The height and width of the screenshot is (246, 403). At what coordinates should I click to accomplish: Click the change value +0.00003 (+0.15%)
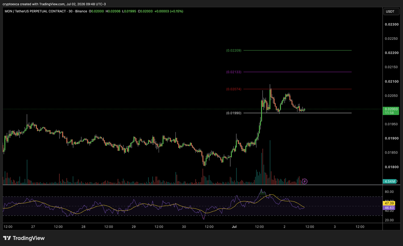pos(169,11)
